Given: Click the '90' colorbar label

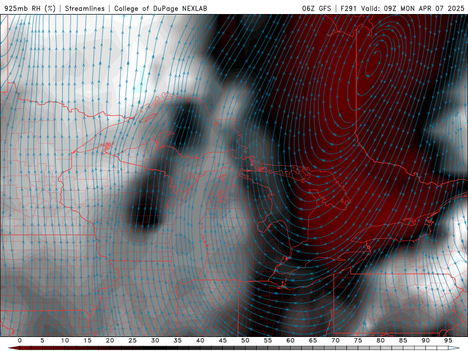Looking at the screenshot, I should 425,340.
